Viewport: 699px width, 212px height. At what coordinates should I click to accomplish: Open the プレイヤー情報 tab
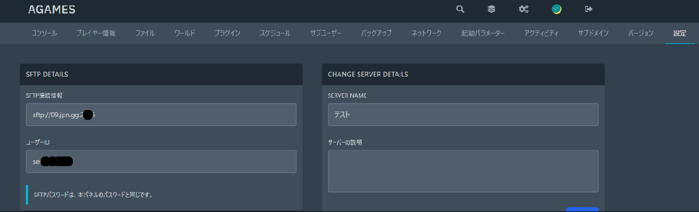pos(95,33)
